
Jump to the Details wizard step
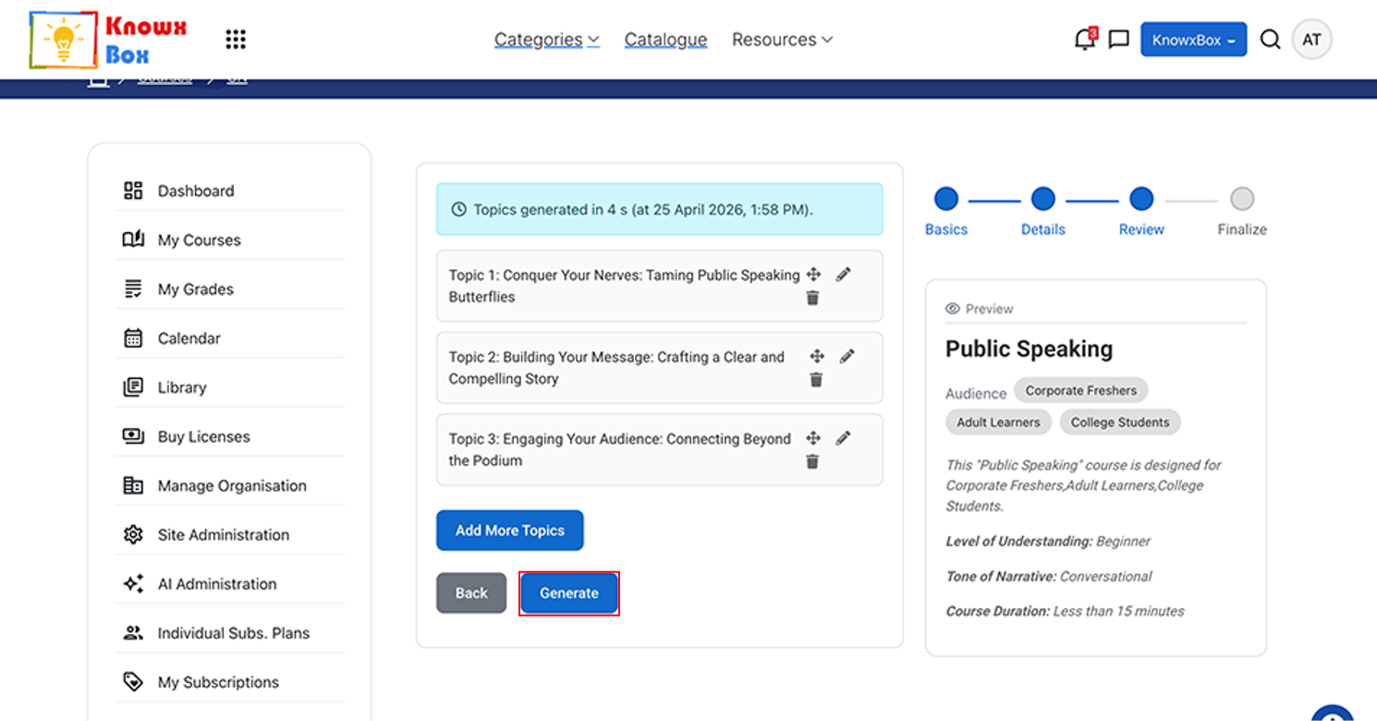[x=1043, y=212]
